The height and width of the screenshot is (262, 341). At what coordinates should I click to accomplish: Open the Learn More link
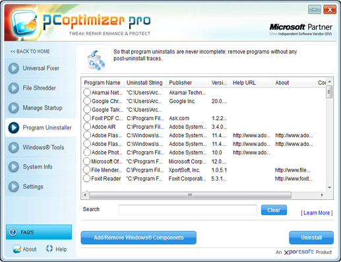(x=317, y=213)
